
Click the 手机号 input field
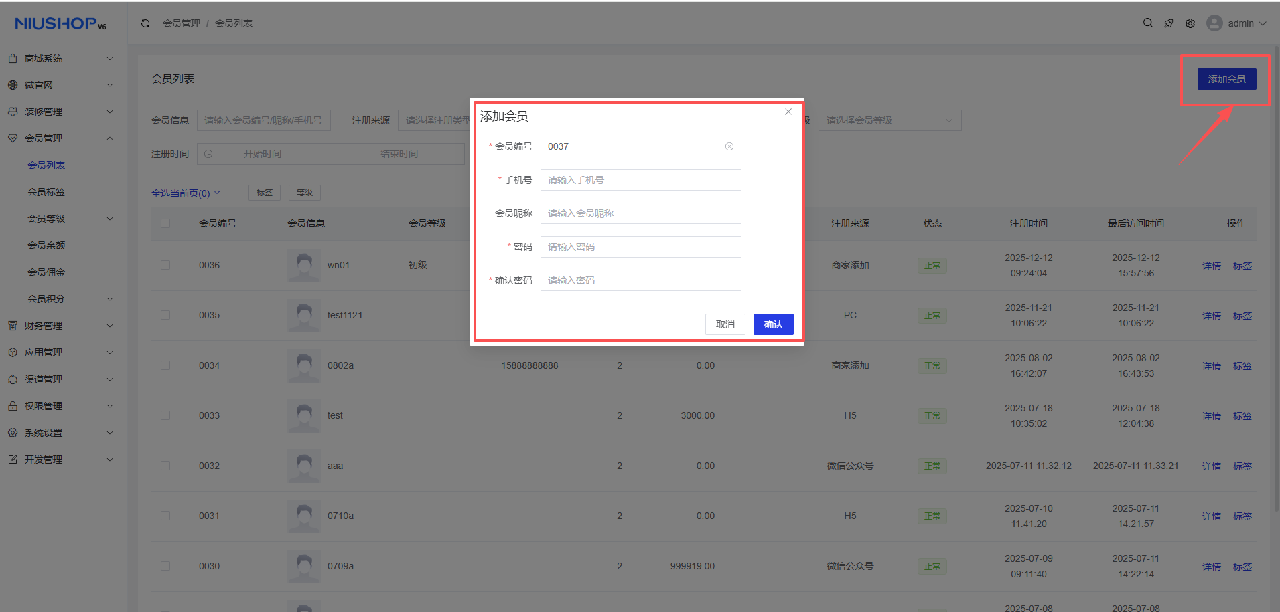coord(640,180)
